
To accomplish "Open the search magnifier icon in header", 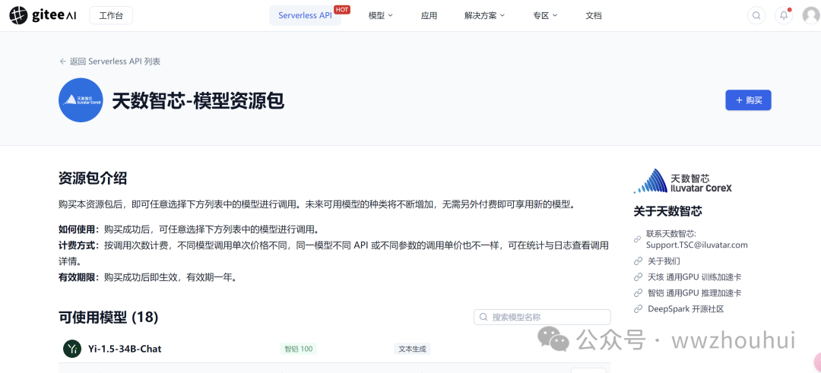I will (756, 15).
